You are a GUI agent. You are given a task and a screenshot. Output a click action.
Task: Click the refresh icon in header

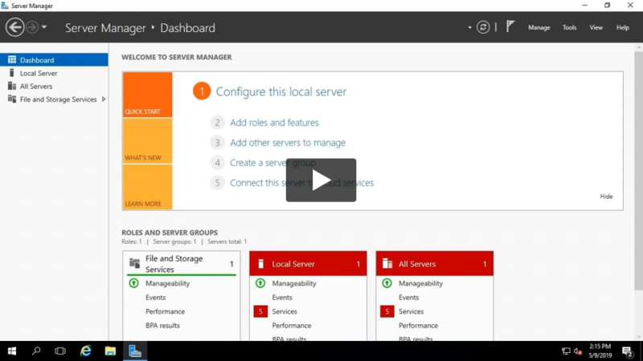(x=483, y=27)
